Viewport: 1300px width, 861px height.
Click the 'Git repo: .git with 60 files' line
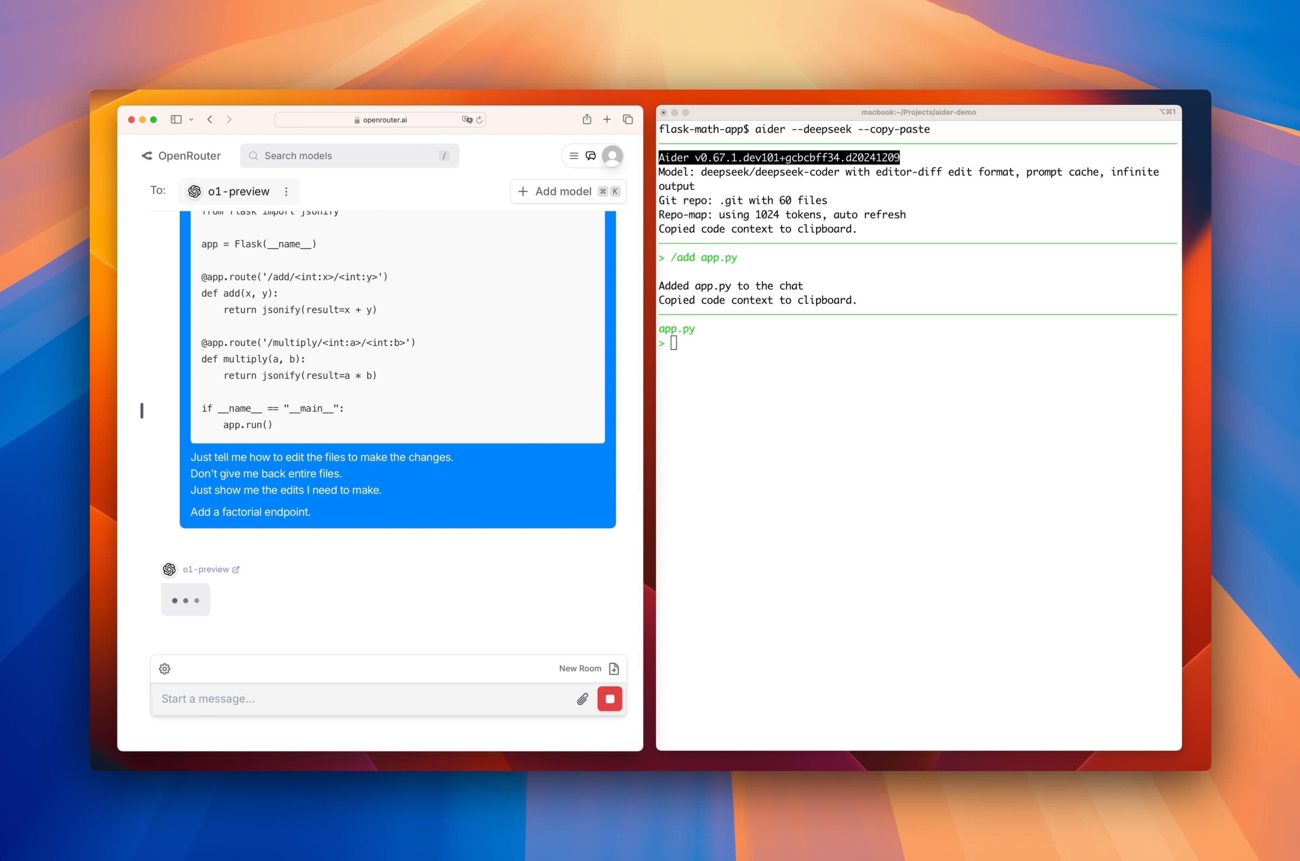(743, 201)
